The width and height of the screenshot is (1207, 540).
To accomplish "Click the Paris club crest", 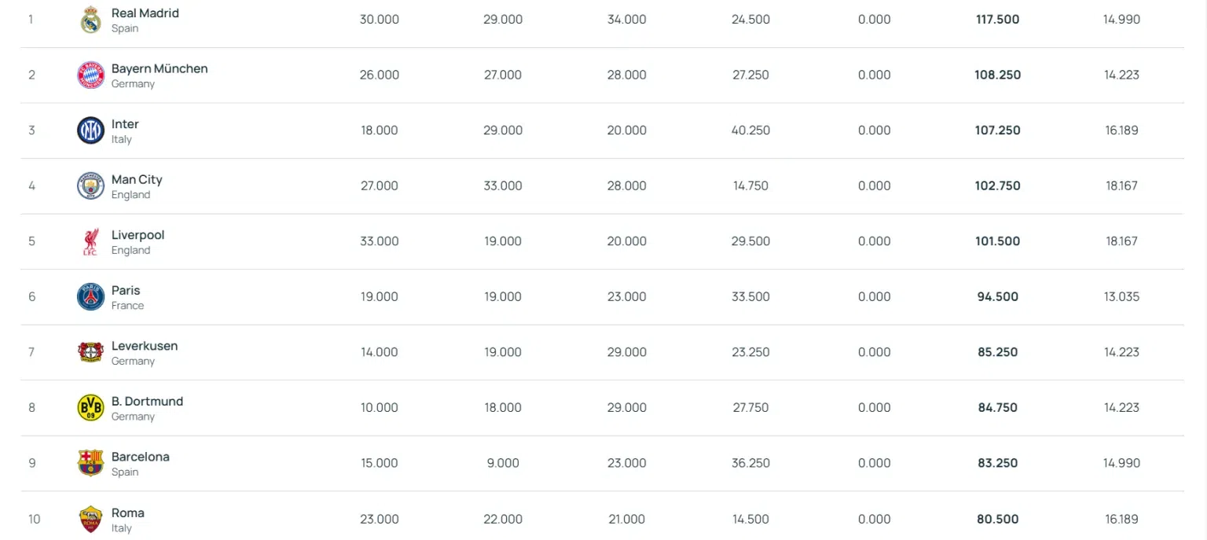I will pyautogui.click(x=90, y=297).
